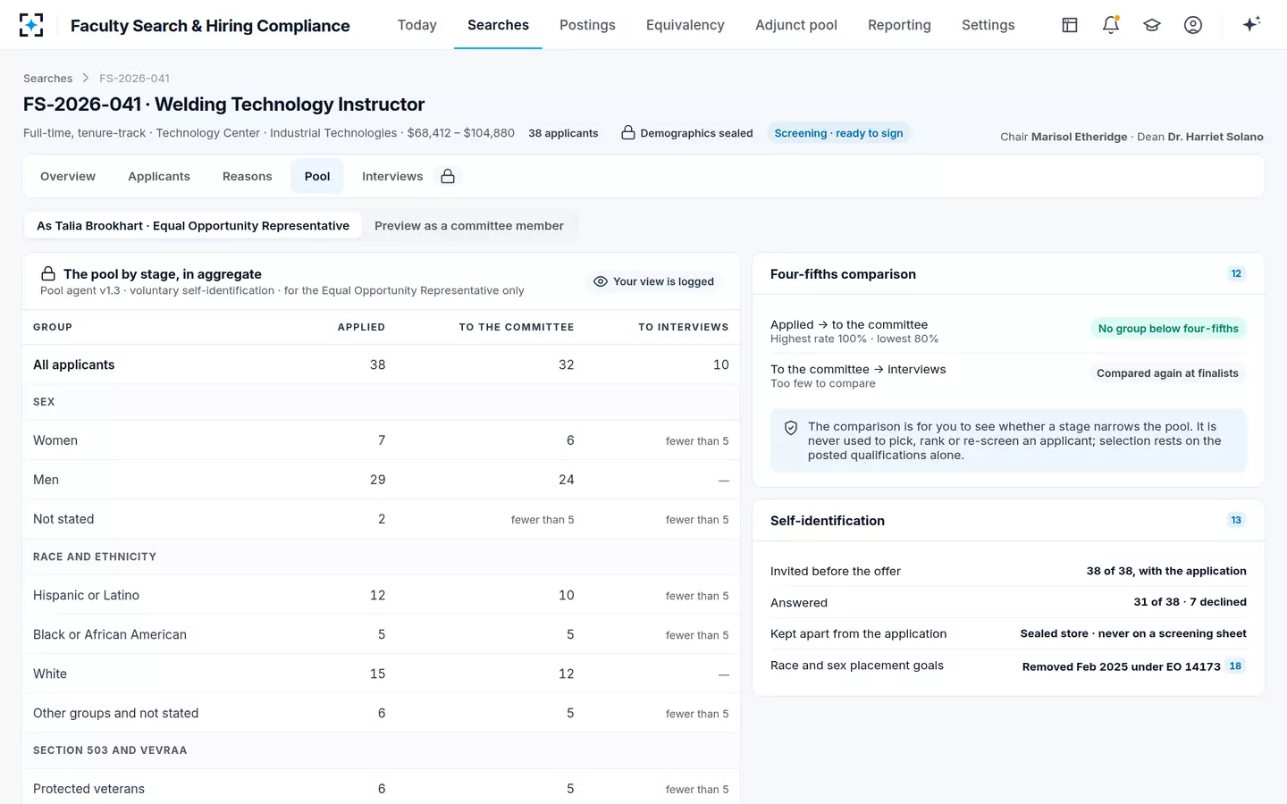Click the All applicants row label
The image size is (1287, 804).
click(74, 364)
